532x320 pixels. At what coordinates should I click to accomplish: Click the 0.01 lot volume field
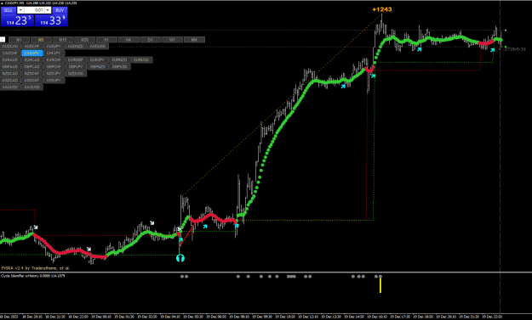pos(34,10)
